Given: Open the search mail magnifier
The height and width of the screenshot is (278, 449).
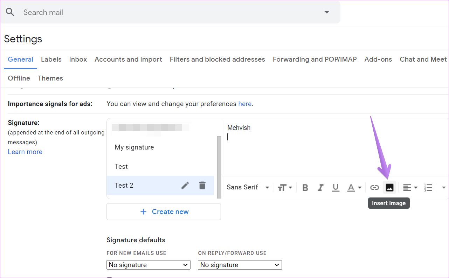Looking at the screenshot, I should [x=10, y=12].
